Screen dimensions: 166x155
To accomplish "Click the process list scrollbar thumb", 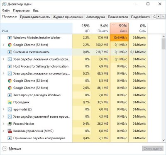I will pos(164,44).
